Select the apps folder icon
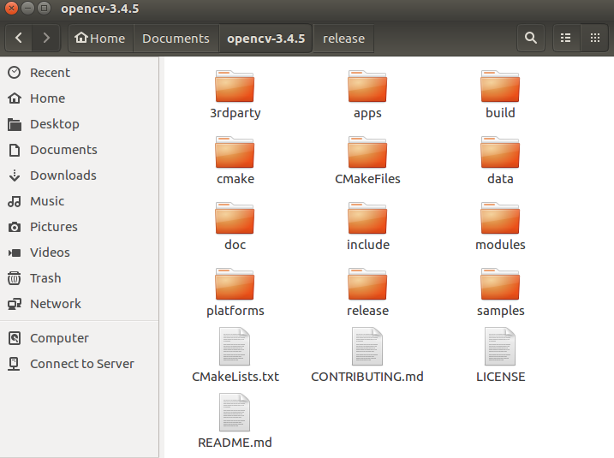614x458 pixels. [367, 86]
